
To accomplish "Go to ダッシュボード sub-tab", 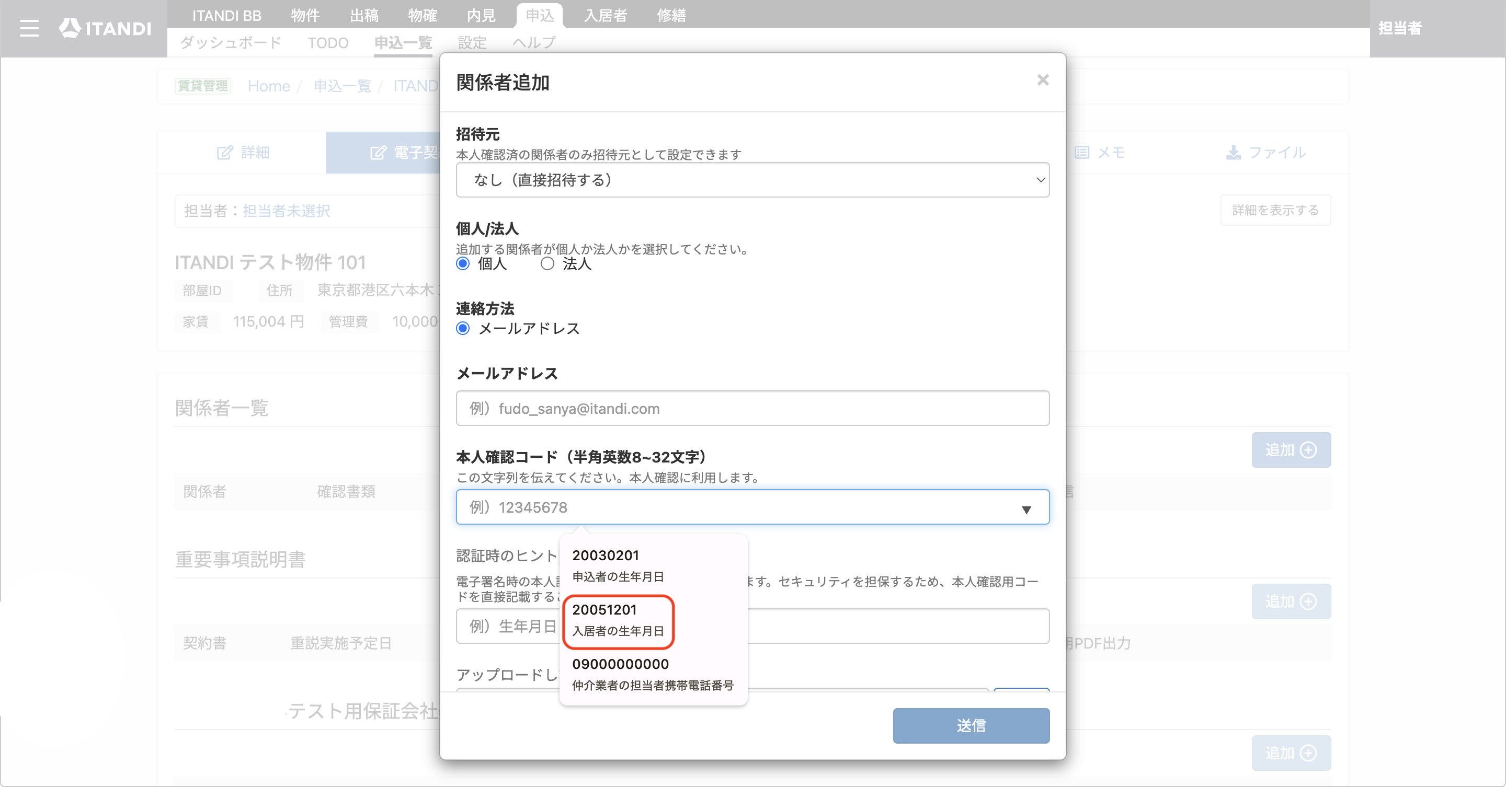I will pyautogui.click(x=231, y=43).
